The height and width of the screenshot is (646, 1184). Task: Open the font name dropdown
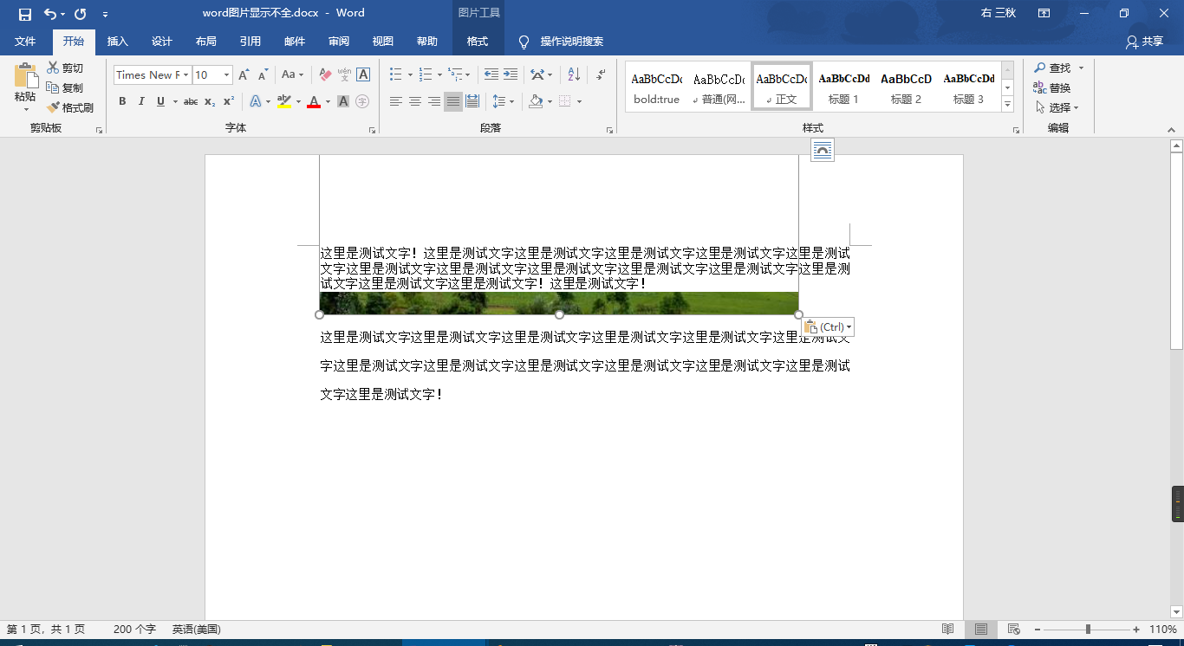click(x=185, y=75)
